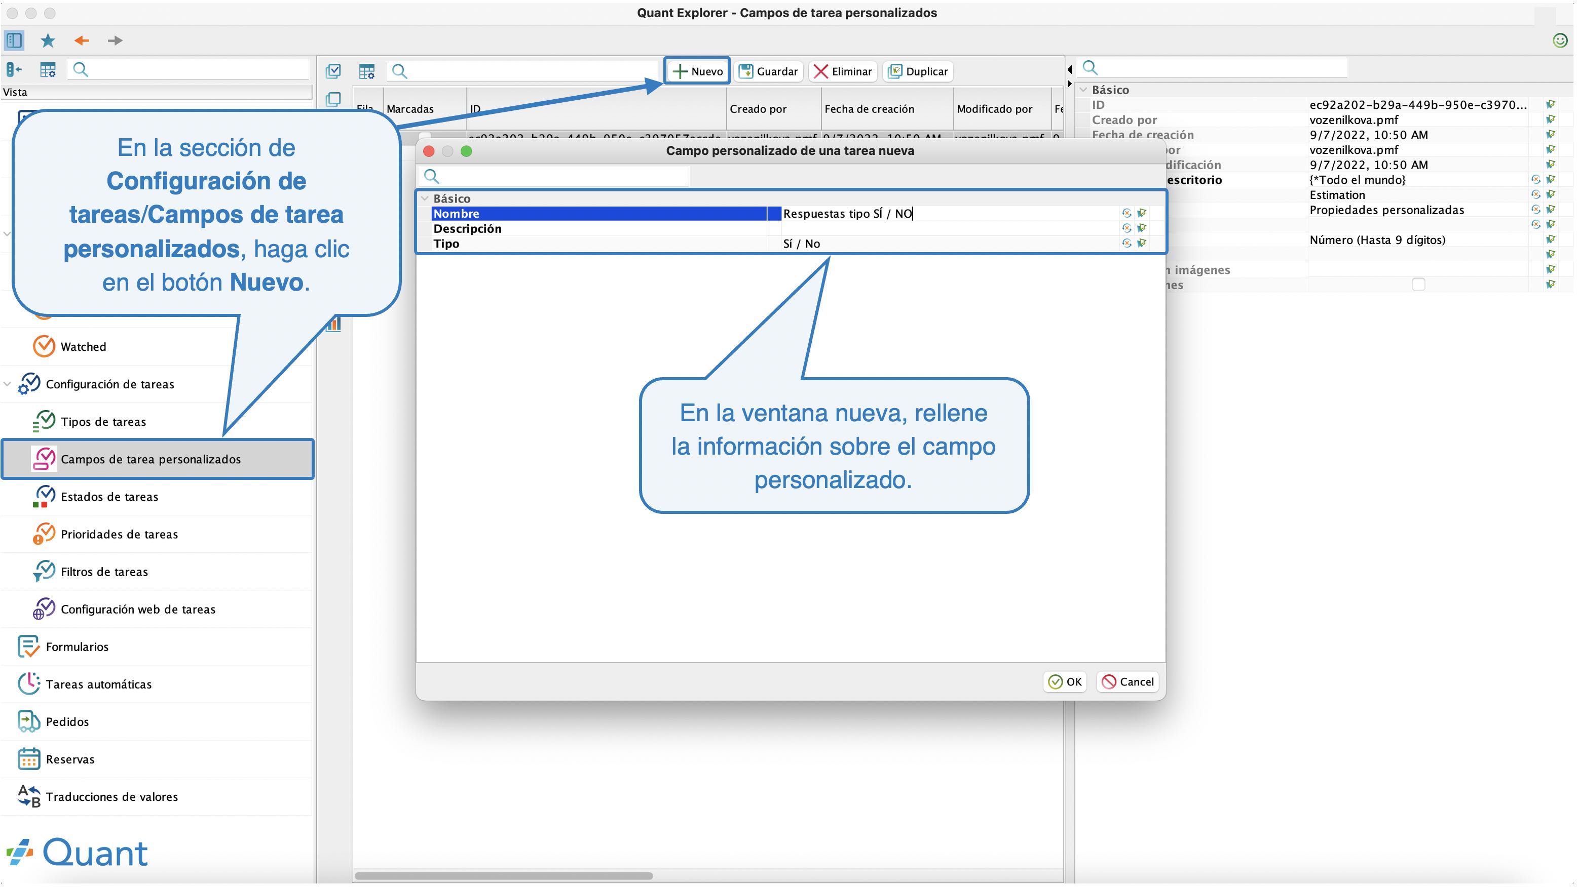The image size is (1577, 887).
Task: Open the {*Todo el mundo} value selector
Action: [1418, 180]
